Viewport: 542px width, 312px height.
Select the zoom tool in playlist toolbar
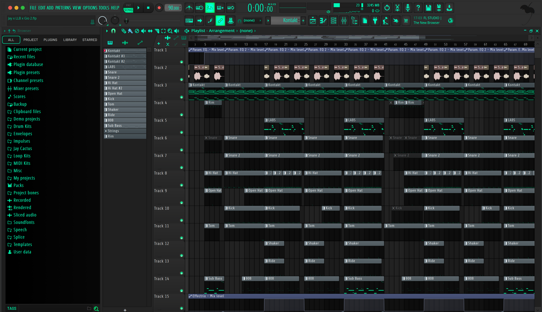pyautogui.click(x=170, y=31)
